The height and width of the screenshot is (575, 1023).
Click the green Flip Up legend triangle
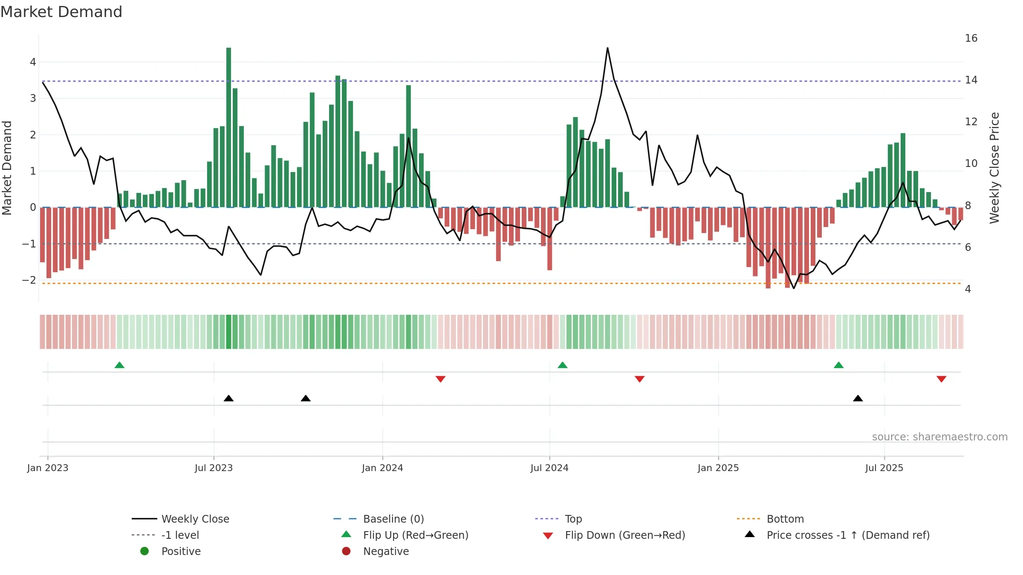346,534
